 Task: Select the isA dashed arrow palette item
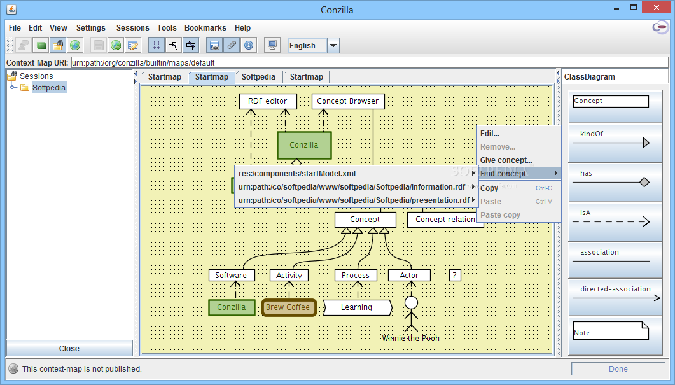click(615, 222)
